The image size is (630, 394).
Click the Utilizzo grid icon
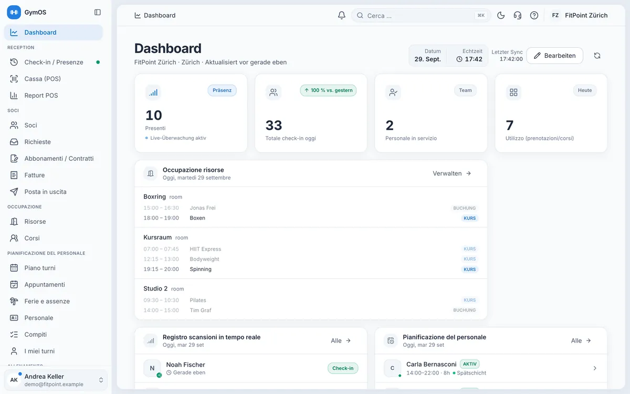click(x=513, y=92)
